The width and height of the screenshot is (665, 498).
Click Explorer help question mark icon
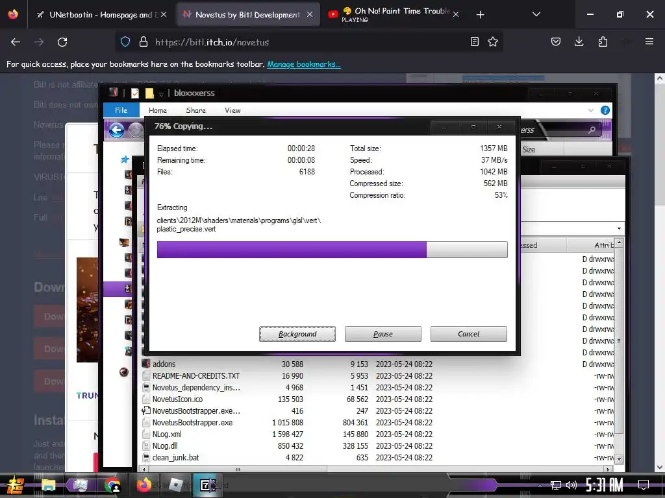click(605, 110)
